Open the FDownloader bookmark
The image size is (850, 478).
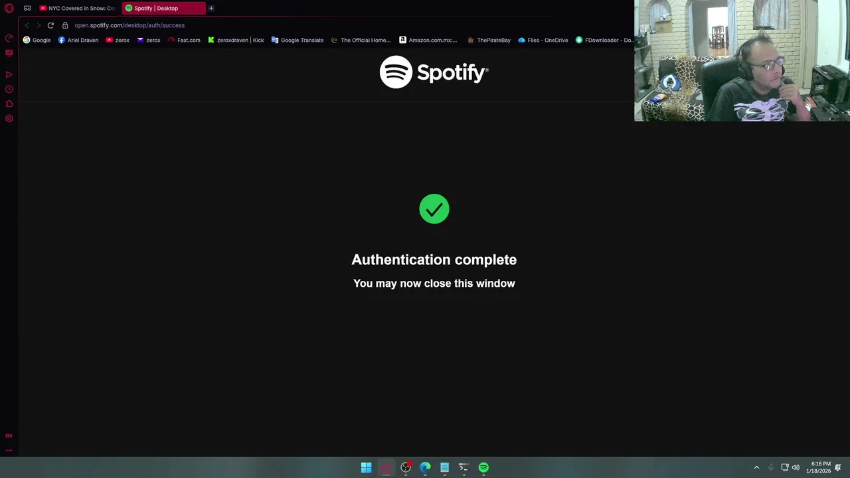pyautogui.click(x=604, y=40)
